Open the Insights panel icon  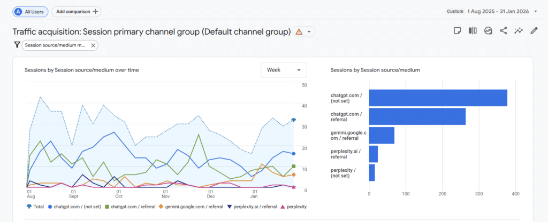[488, 31]
